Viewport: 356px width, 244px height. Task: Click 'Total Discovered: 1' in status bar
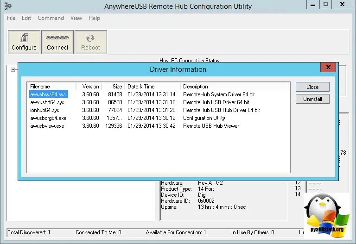[x=29, y=232]
